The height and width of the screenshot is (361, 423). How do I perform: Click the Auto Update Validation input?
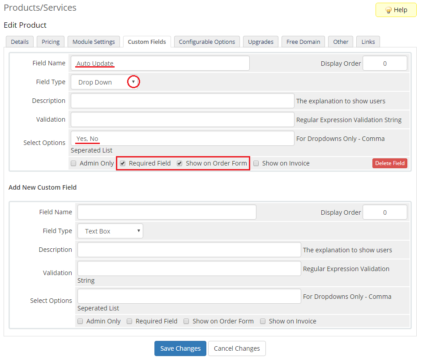182,120
